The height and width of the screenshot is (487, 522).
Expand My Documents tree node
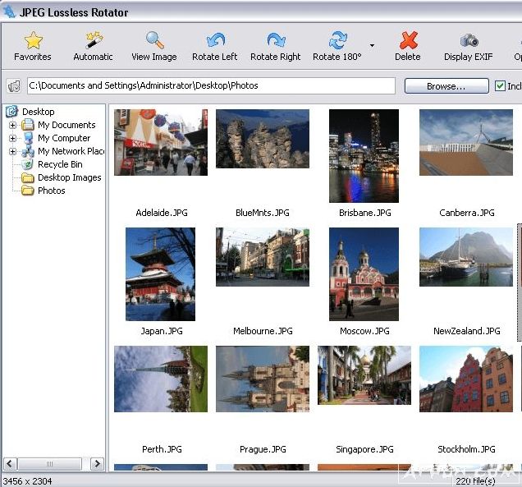pos(12,125)
